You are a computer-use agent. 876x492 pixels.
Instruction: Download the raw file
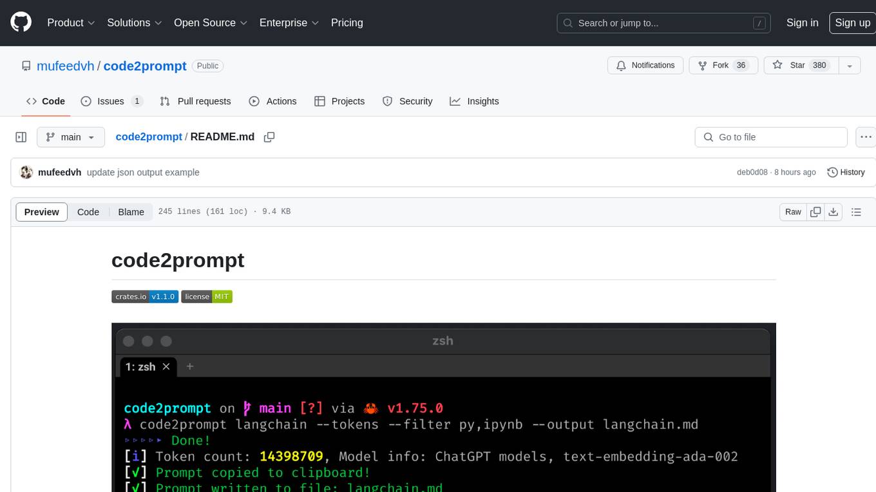[x=833, y=212]
